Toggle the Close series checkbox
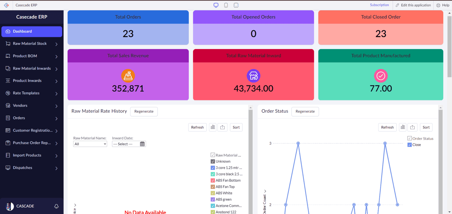The width and height of the screenshot is (452, 214). 409,145
